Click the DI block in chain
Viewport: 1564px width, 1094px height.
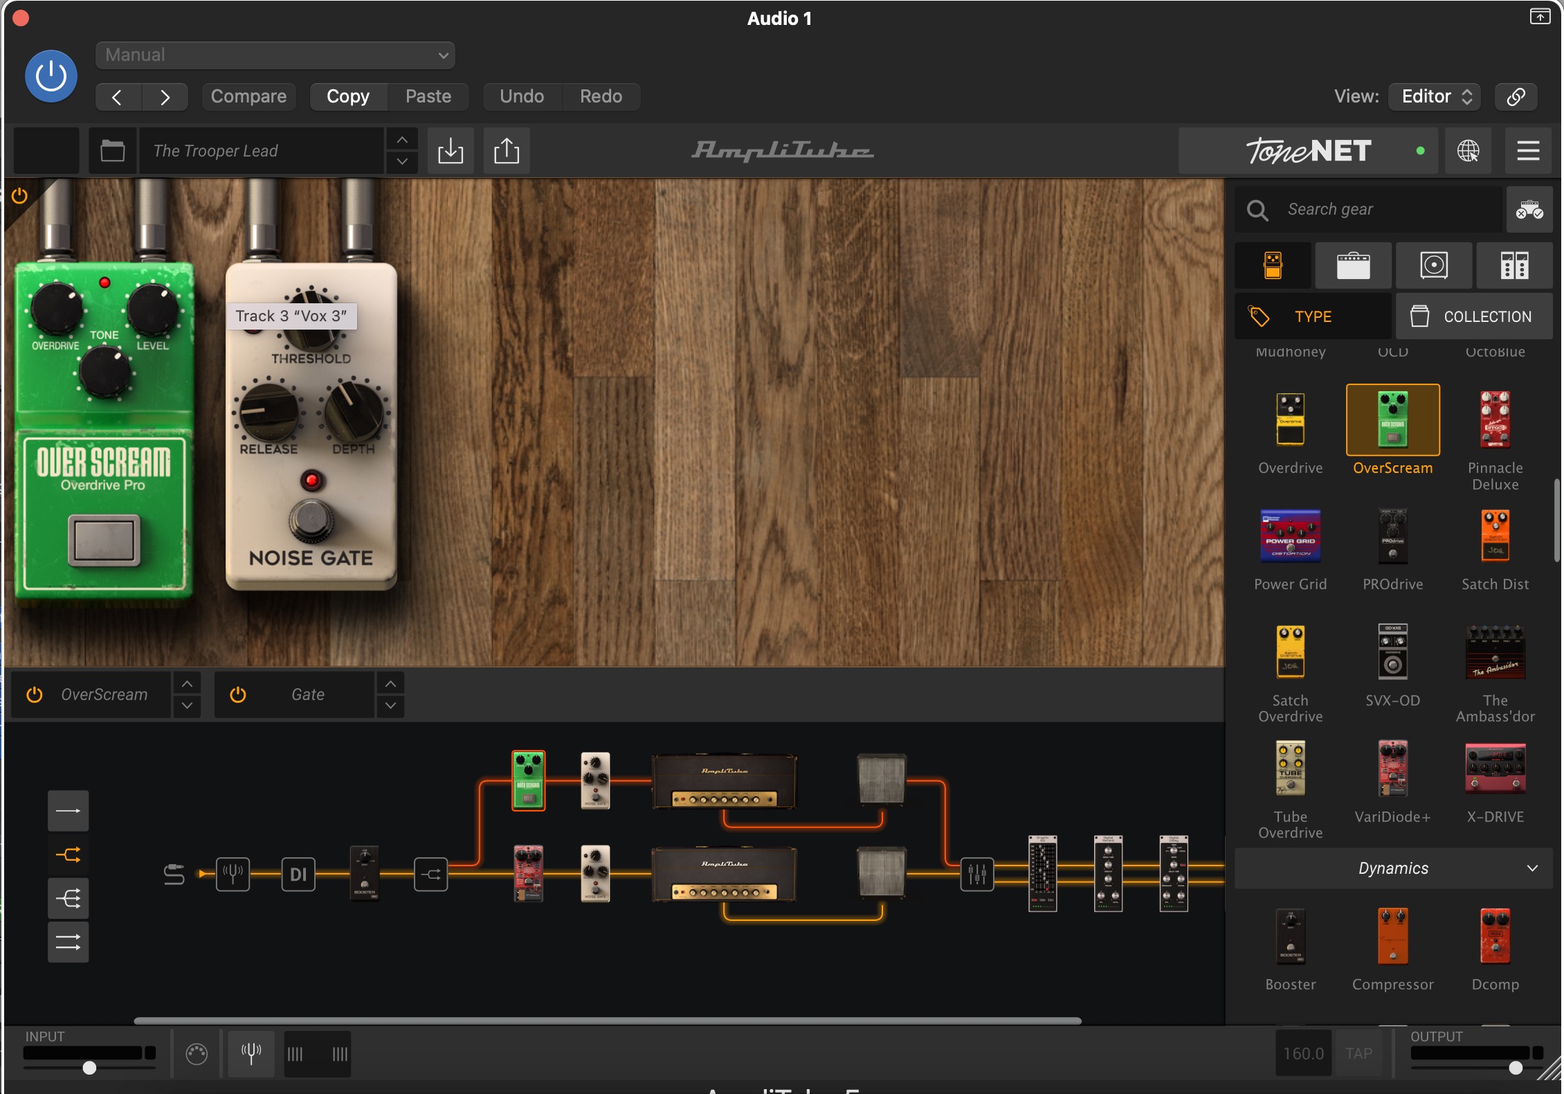coord(298,874)
